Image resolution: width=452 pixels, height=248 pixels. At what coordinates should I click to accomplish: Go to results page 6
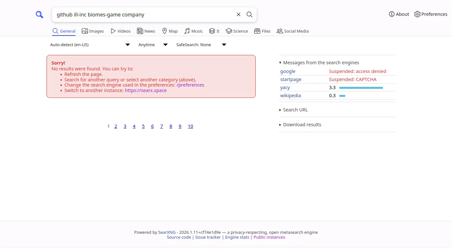[152, 126]
